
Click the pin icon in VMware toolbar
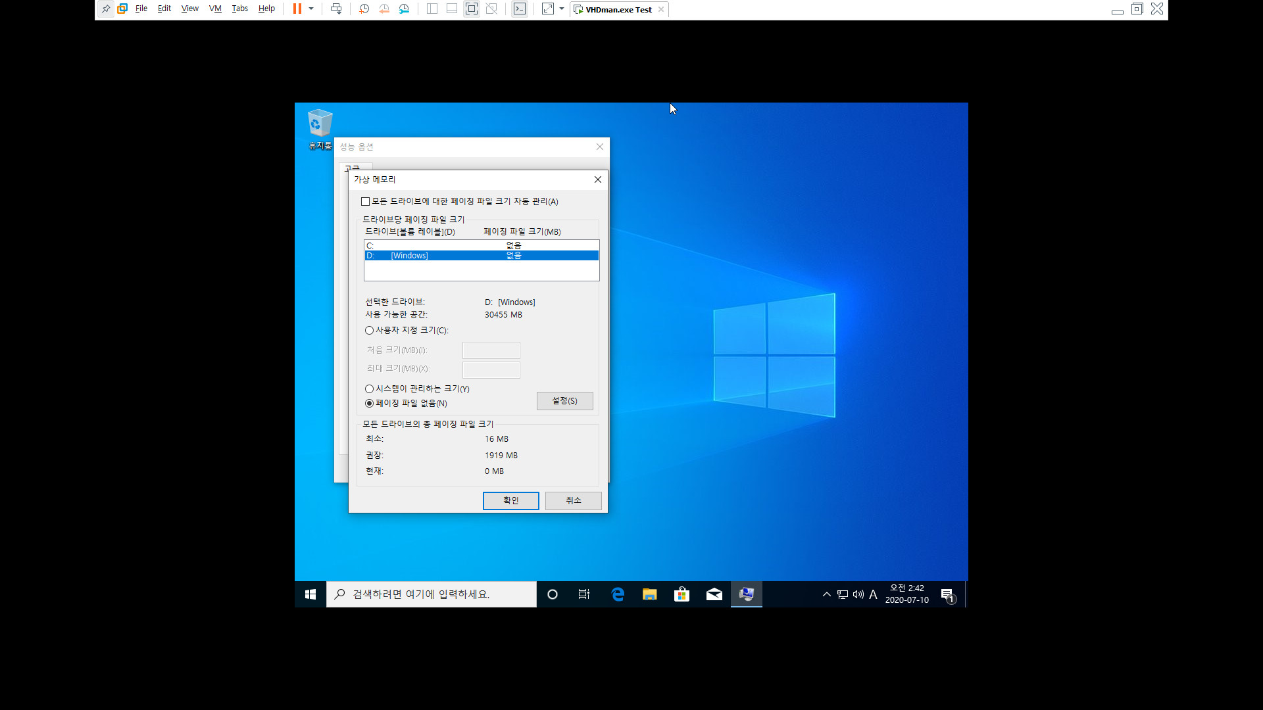[106, 9]
